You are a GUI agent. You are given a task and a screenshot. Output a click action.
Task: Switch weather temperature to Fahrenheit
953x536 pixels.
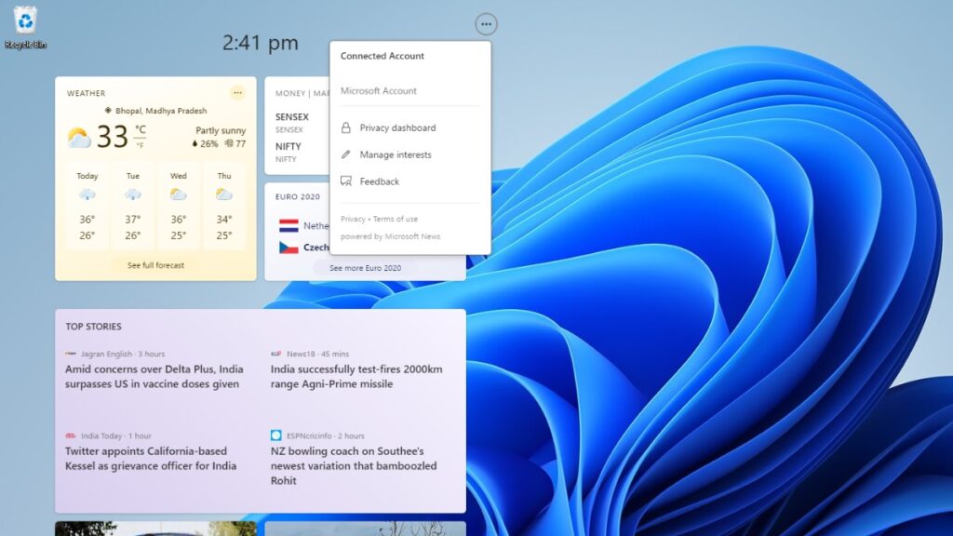(x=140, y=145)
